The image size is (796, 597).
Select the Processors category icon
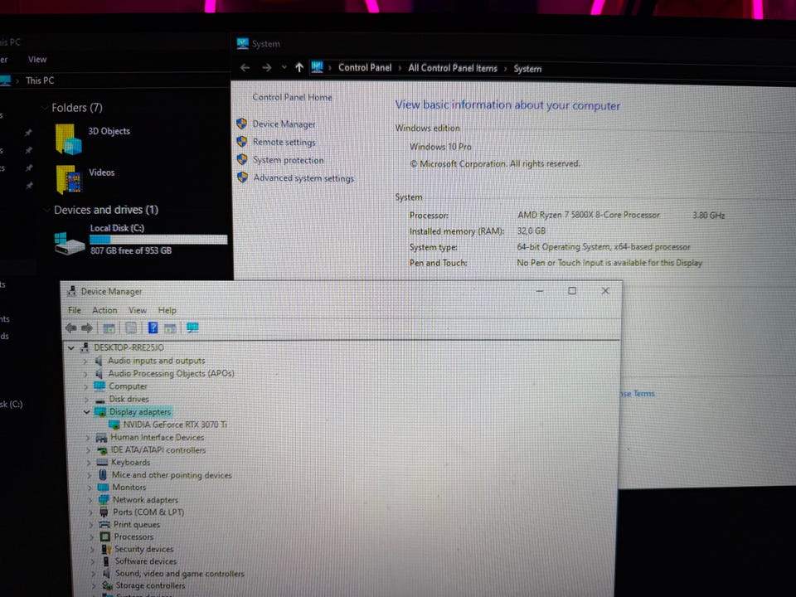click(105, 536)
